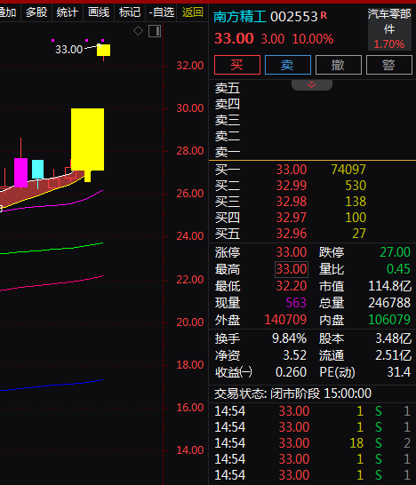Click the 内盘 value 106079
This screenshot has height=485, width=416.
389,320
